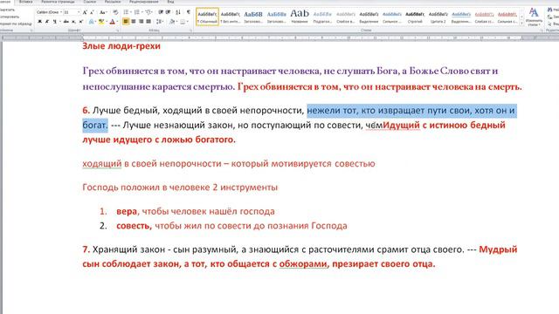559x314 pixels.
Task: Apply the Цитата 2 style
Action: [x=438, y=17]
